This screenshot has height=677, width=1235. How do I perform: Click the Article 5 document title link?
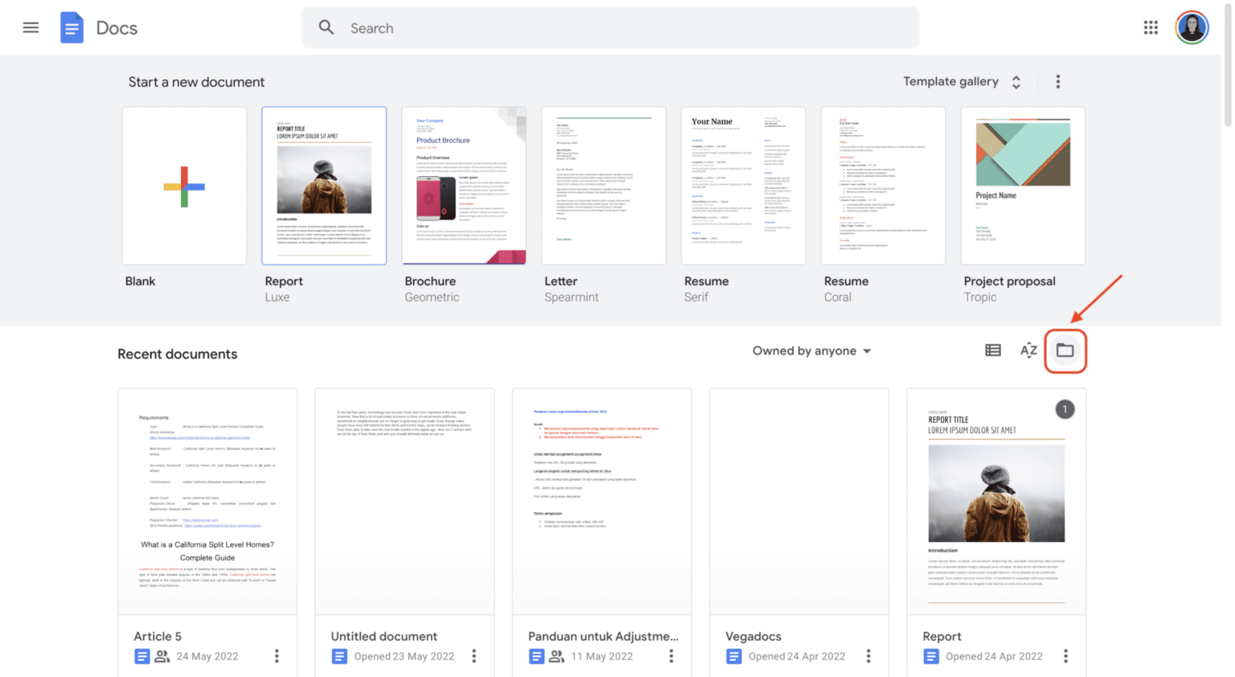(158, 636)
